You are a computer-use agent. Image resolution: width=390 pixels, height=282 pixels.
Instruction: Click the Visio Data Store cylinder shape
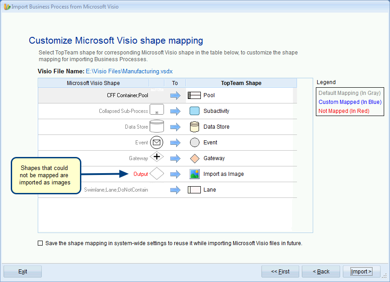click(x=157, y=126)
